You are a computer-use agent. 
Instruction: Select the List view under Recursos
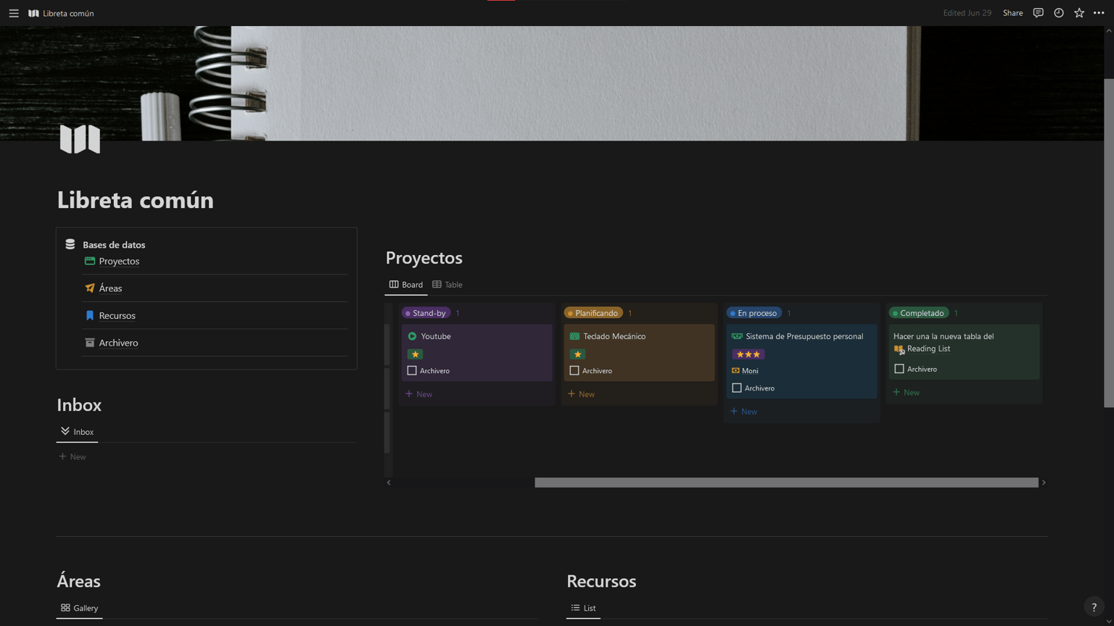pyautogui.click(x=583, y=608)
